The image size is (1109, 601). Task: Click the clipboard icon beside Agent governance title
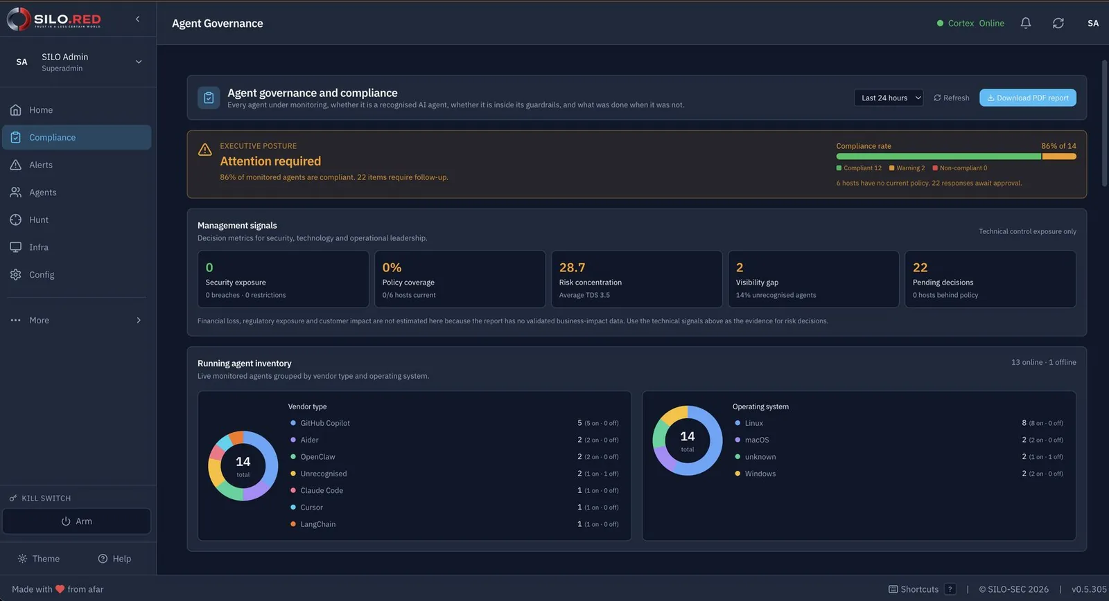209,98
